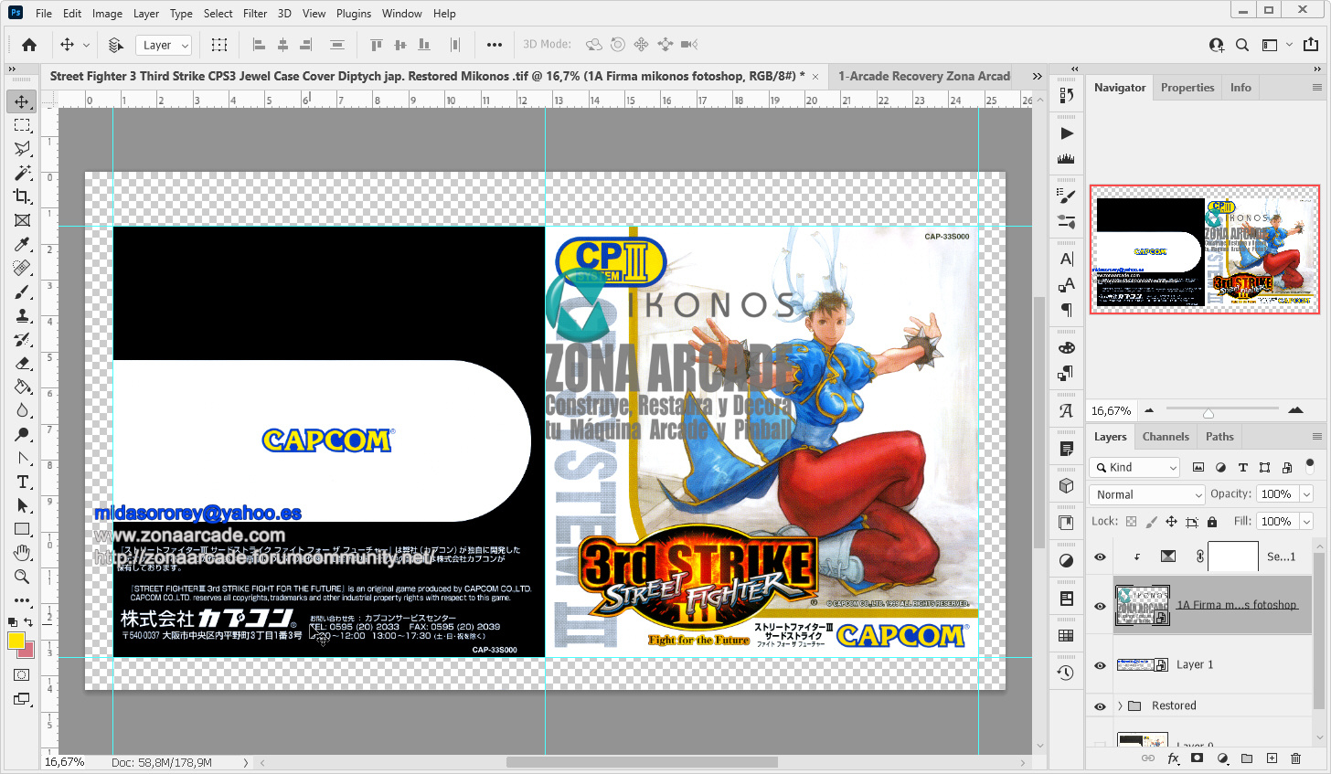1331x774 pixels.
Task: Switch to the Channels tab
Action: [x=1165, y=436]
